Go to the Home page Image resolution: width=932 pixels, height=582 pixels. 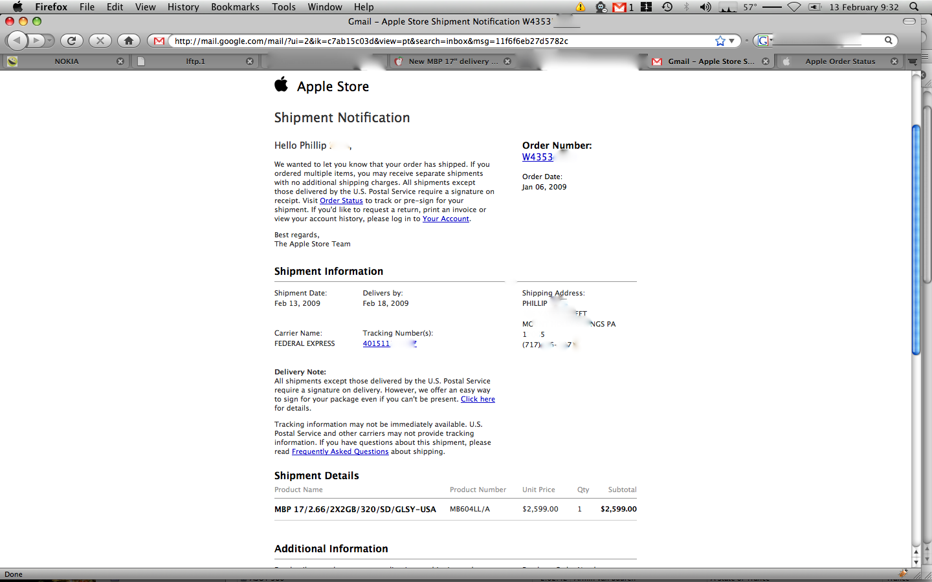[x=129, y=41]
